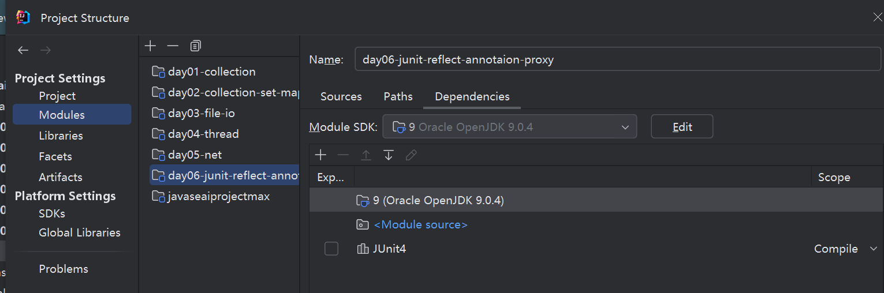Image resolution: width=884 pixels, height=293 pixels.
Task: Open the Libraries settings section
Action: click(x=61, y=136)
